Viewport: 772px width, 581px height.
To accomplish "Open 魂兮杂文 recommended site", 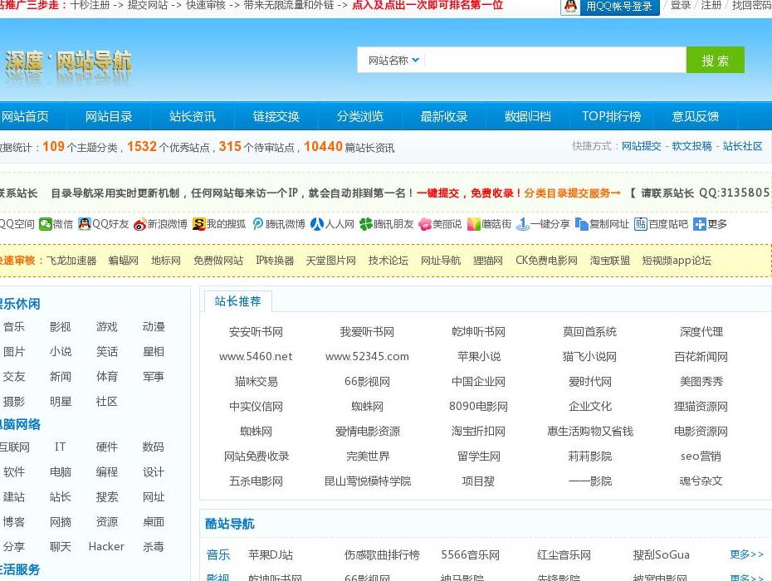I will click(701, 481).
